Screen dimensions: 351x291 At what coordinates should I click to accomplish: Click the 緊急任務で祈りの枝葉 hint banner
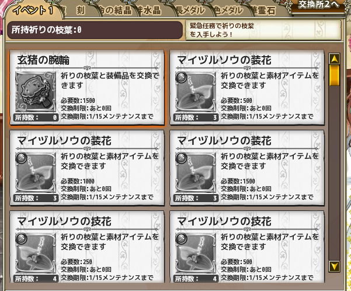(x=263, y=30)
